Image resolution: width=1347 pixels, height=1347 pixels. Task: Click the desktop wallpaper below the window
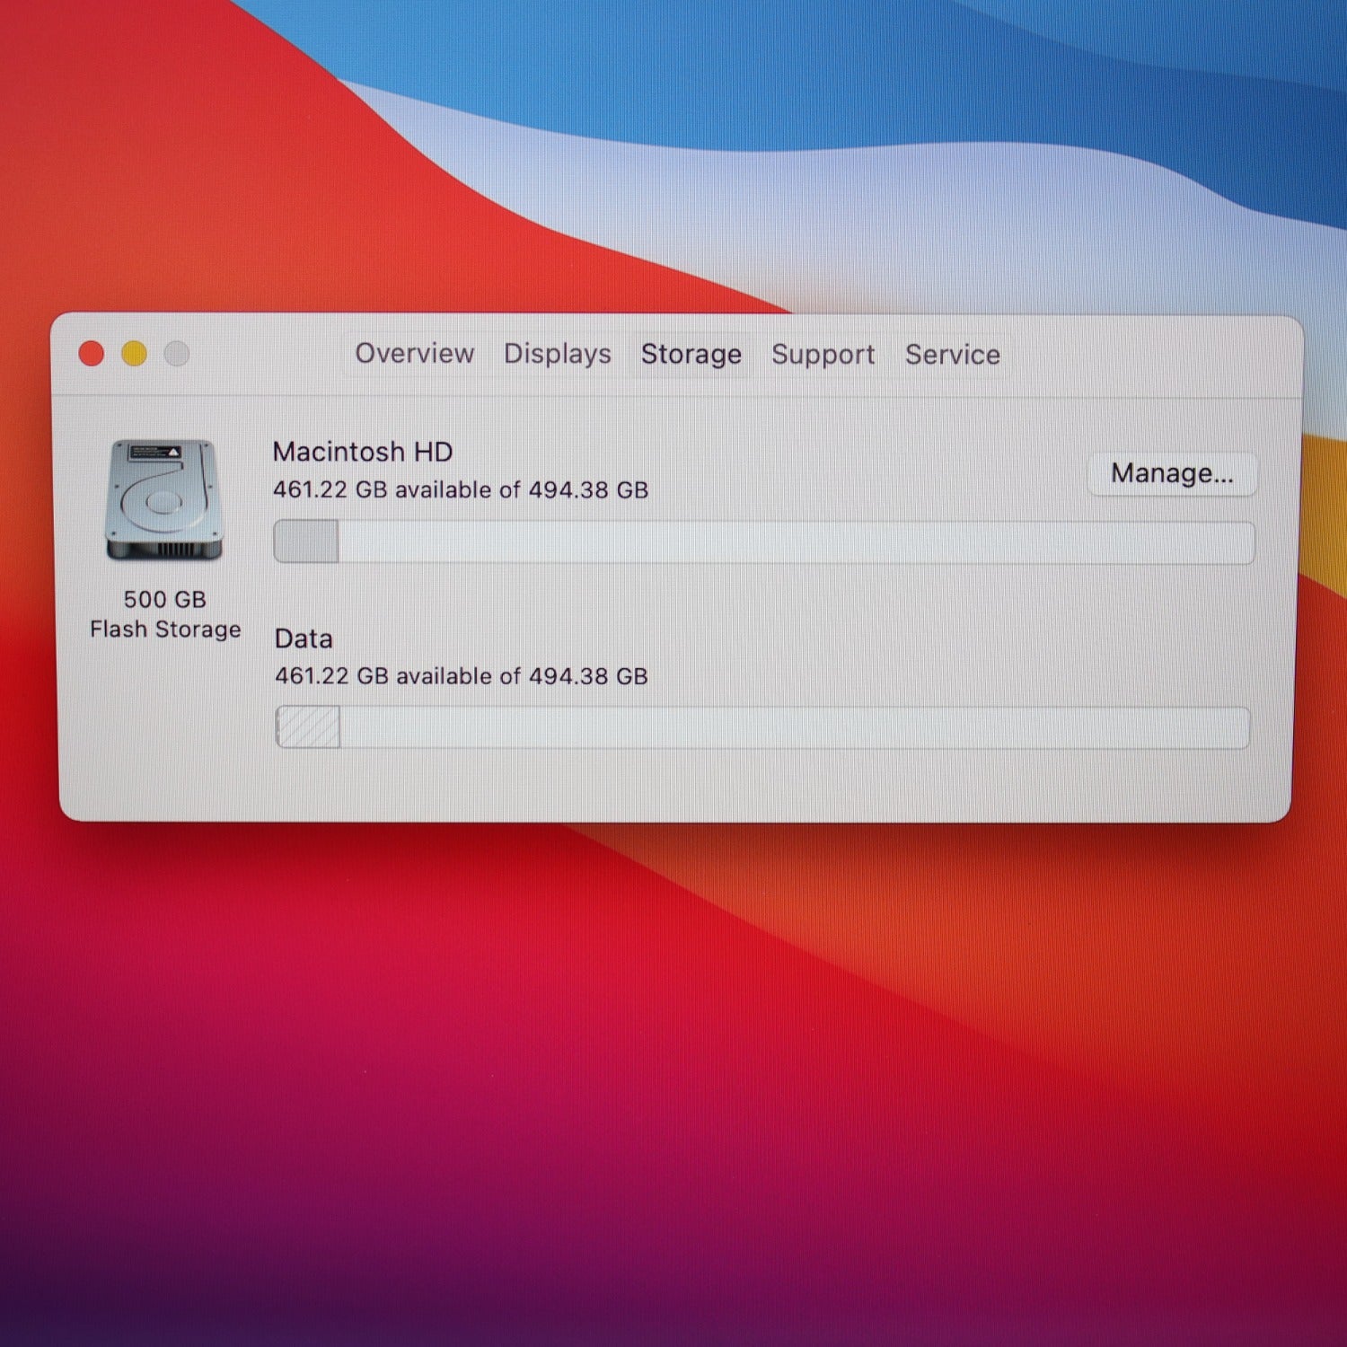tap(673, 1078)
